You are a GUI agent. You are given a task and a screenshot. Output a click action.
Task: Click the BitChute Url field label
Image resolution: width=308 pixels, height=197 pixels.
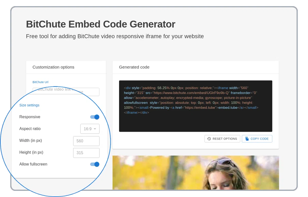pos(40,82)
